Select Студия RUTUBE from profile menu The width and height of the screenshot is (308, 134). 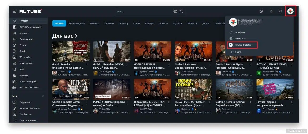pyautogui.click(x=242, y=45)
